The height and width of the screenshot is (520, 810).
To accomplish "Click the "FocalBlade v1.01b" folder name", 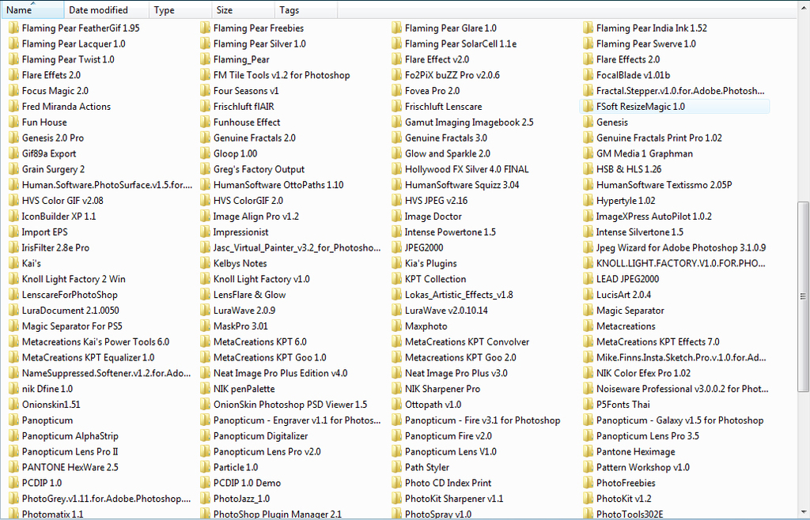I will (x=633, y=75).
